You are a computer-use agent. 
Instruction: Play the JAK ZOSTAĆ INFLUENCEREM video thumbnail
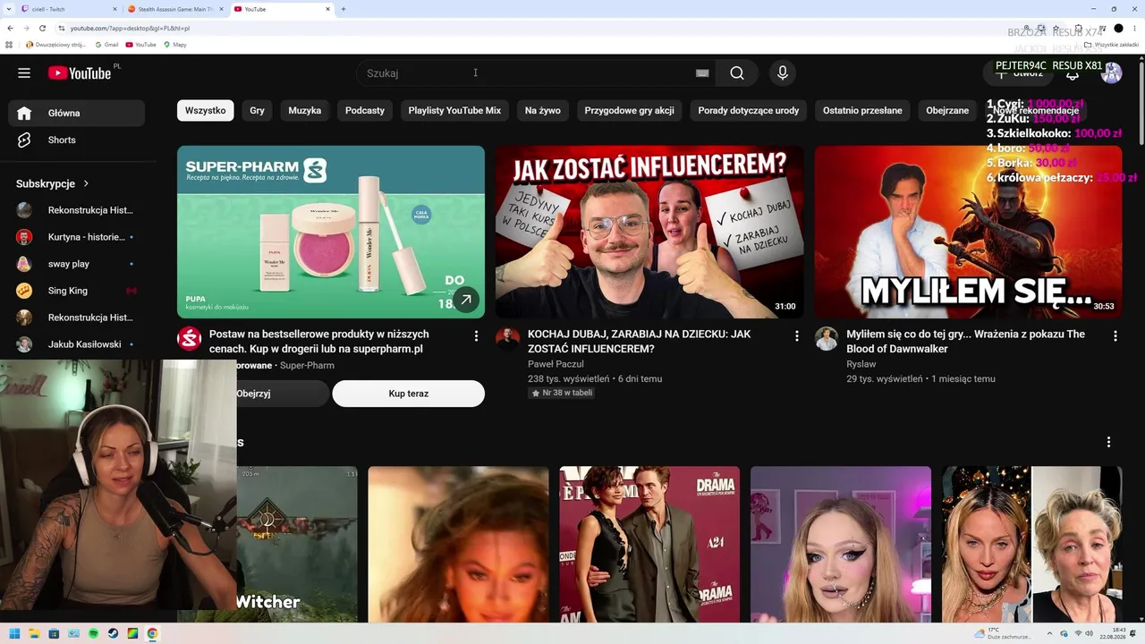click(x=649, y=232)
